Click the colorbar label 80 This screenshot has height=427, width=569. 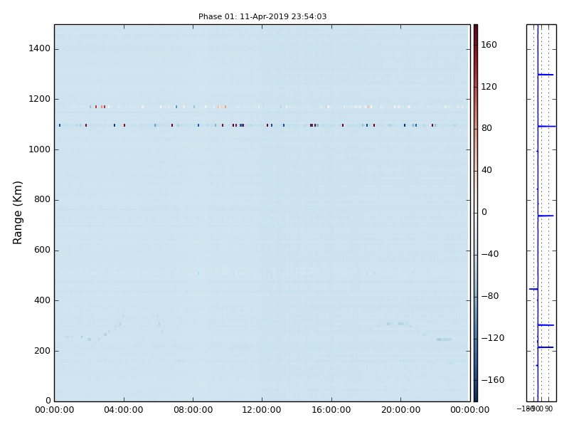point(486,128)
